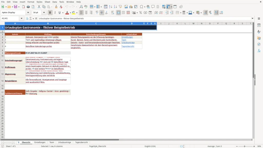Toggle Wrap Text for cells

click(x=112, y=13)
